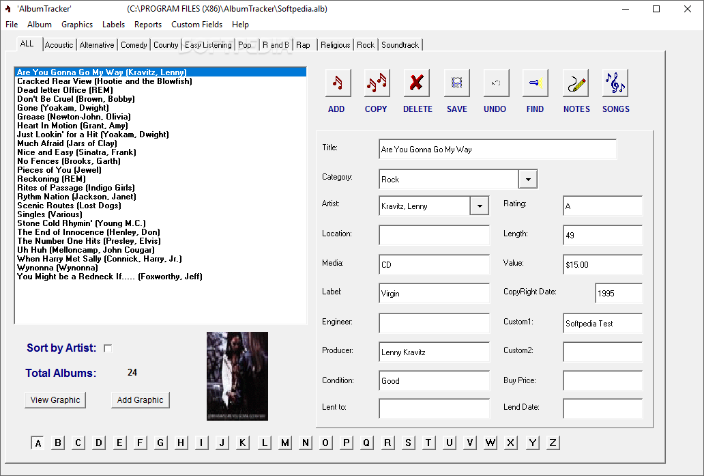Click the DELETE red X icon
704x476 pixels.
[417, 83]
